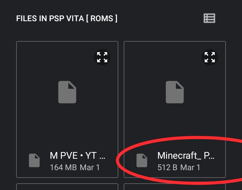Open the "M PVE • YT" file name
242x190 pixels.
(x=78, y=156)
